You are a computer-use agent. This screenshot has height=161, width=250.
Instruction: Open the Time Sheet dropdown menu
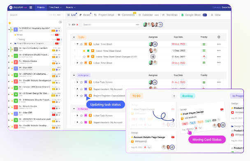[x=55, y=7]
